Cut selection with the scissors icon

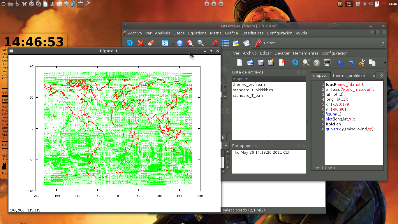tap(362, 62)
